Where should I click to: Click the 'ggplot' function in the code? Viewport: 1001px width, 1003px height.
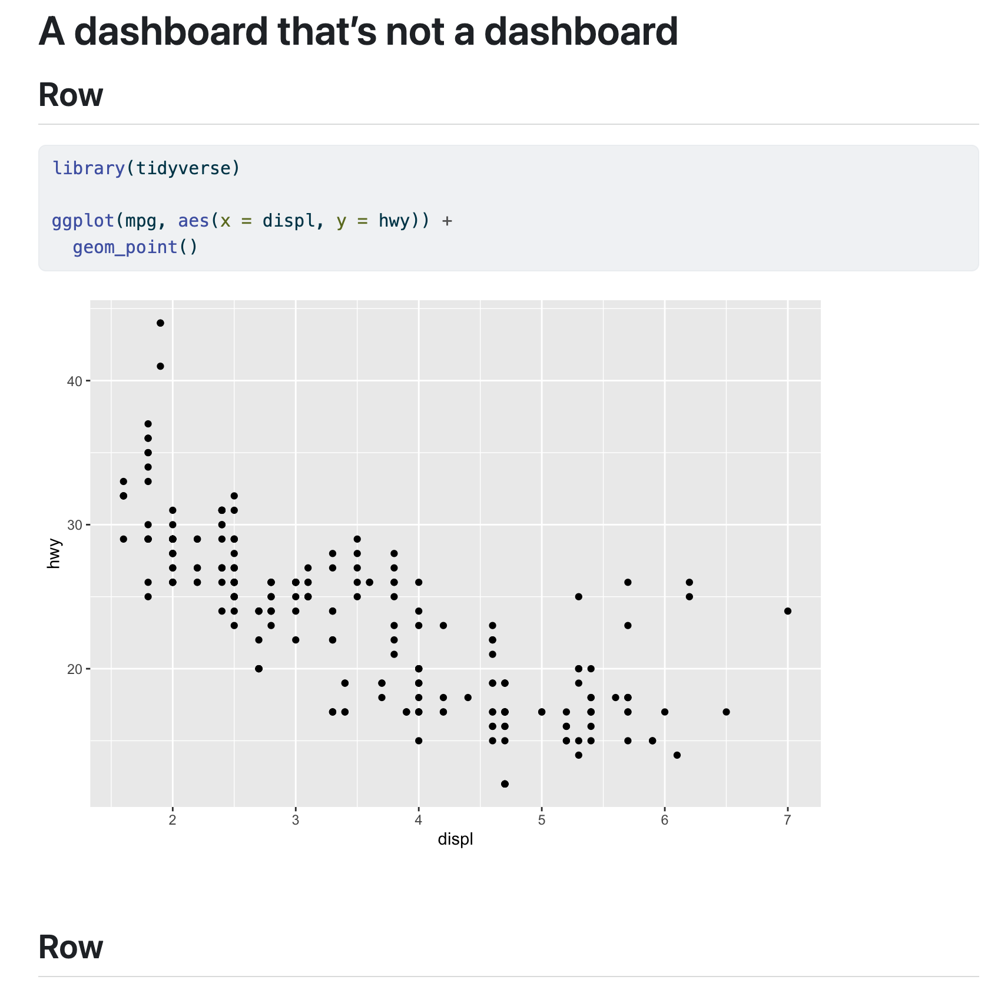click(x=83, y=221)
